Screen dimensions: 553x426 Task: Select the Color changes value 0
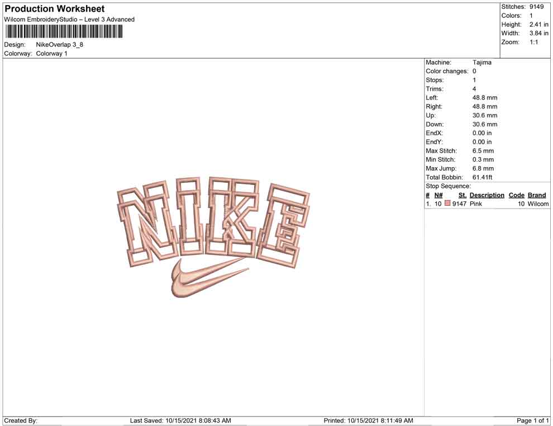tap(474, 72)
